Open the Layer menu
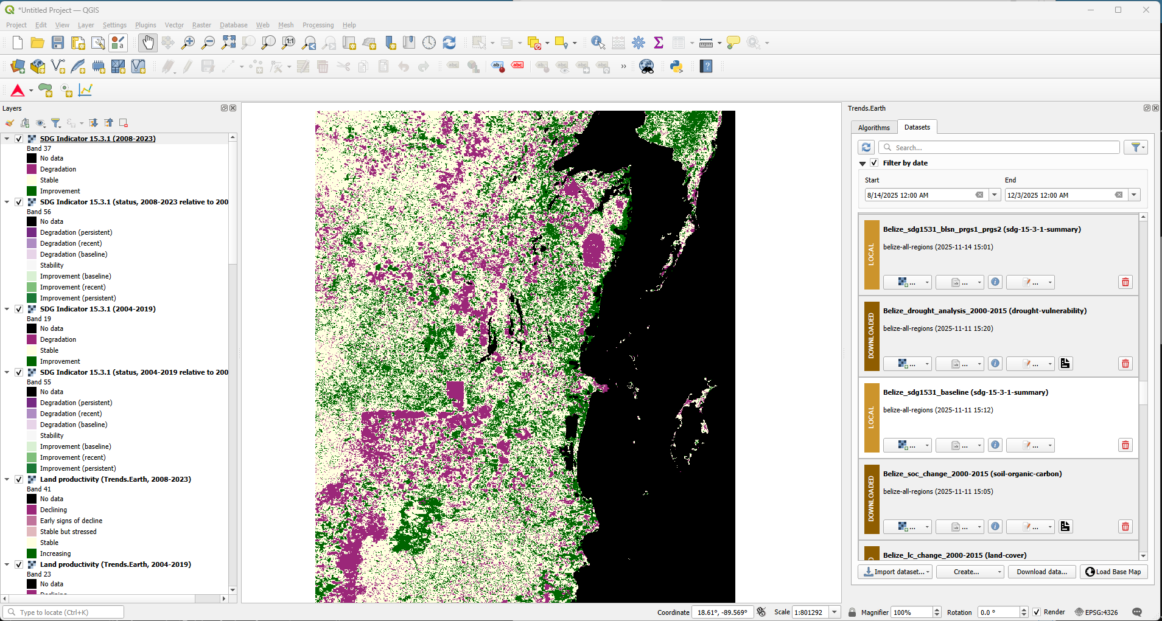This screenshot has height=621, width=1162. click(86, 25)
